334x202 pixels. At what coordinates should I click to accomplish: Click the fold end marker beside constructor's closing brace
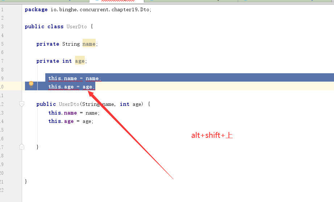[x=22, y=147]
